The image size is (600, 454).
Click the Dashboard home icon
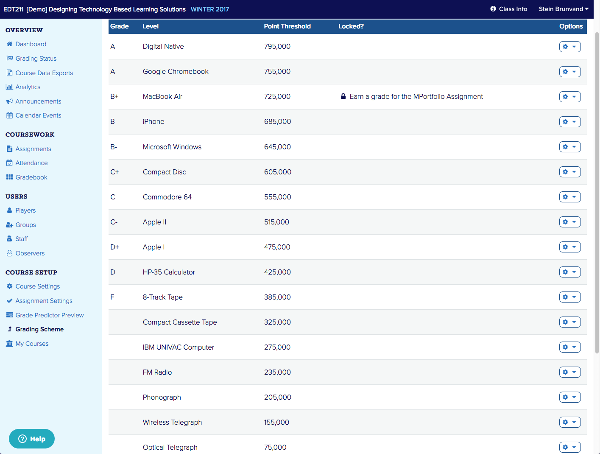pyautogui.click(x=9, y=44)
